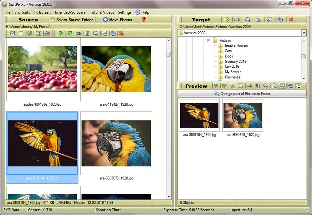Click the new folder icon in Target toolbar
Screen dimensions: 312x215
tap(226, 20)
